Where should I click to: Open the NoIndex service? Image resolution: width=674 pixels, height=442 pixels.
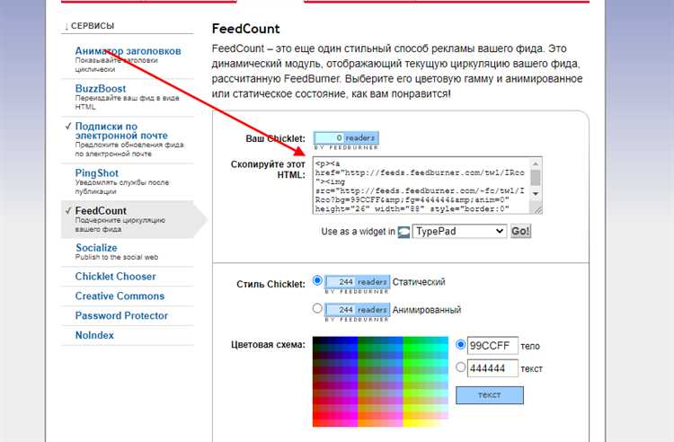[x=94, y=335]
